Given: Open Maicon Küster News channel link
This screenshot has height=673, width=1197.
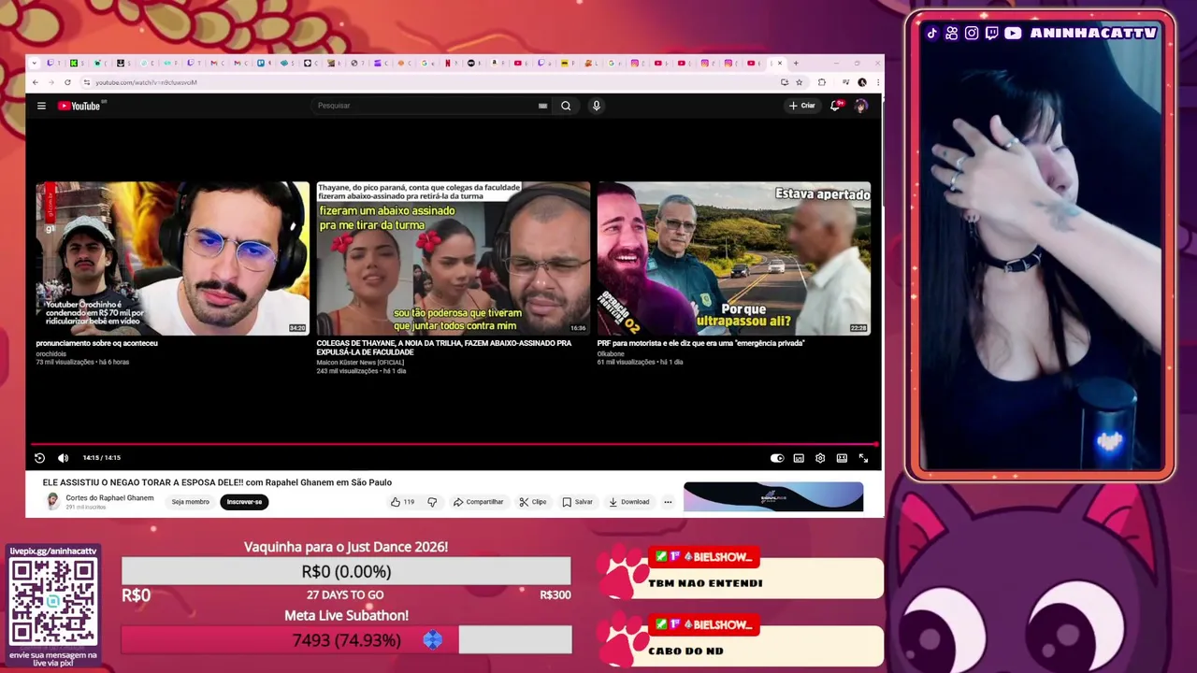Looking at the screenshot, I should click(x=360, y=363).
